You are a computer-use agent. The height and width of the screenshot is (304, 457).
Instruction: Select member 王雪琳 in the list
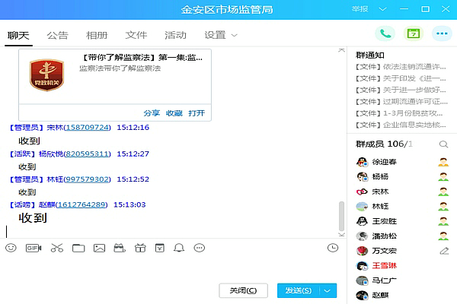click(385, 266)
